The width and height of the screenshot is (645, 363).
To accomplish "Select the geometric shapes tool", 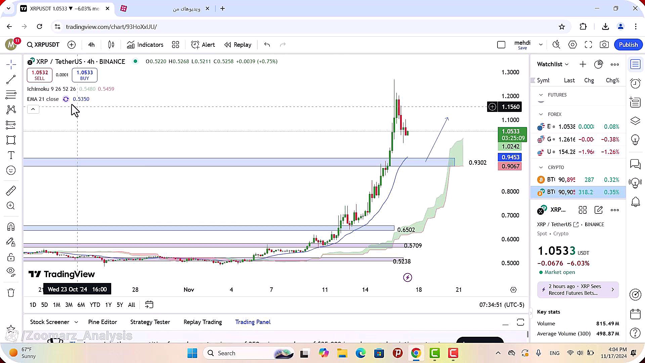I will point(11,140).
